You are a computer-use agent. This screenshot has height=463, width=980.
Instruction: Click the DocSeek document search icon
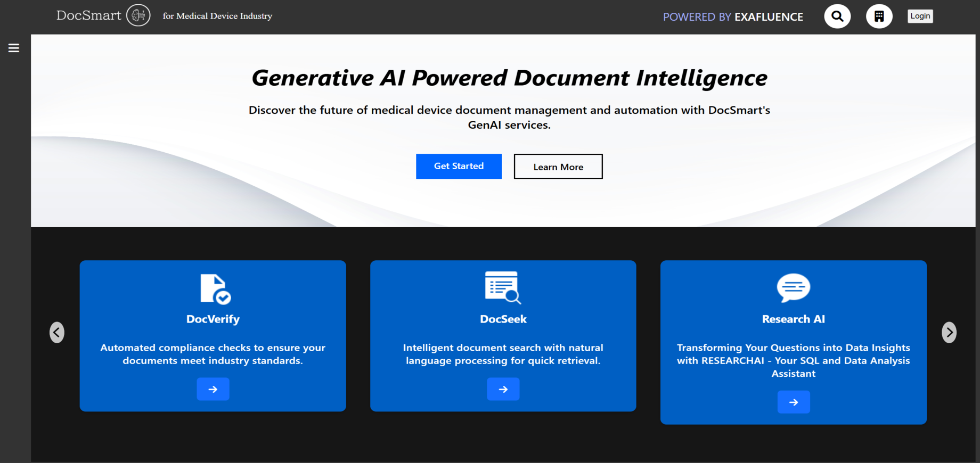503,287
